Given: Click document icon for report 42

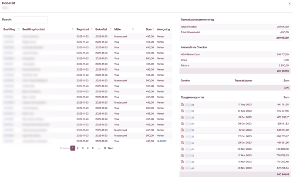Looking at the screenshot, I should pos(182,155).
